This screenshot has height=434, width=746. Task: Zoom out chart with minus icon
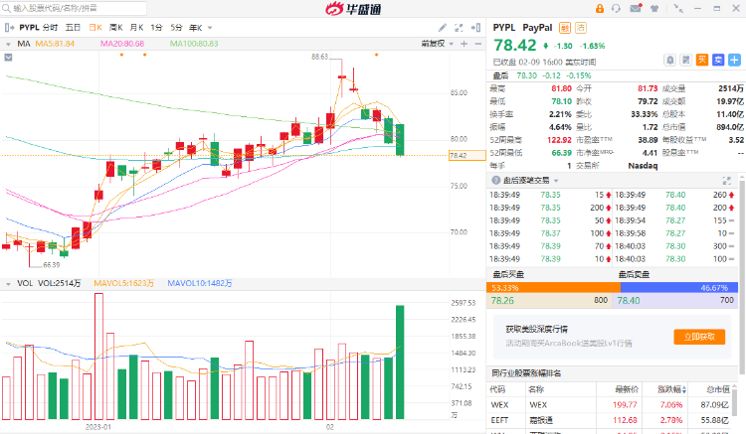pyautogui.click(x=478, y=44)
